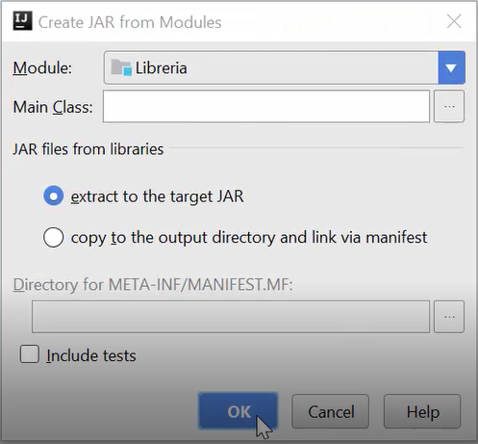Click the Libreria module folder icon
Image resolution: width=478 pixels, height=444 pixels.
tap(121, 67)
